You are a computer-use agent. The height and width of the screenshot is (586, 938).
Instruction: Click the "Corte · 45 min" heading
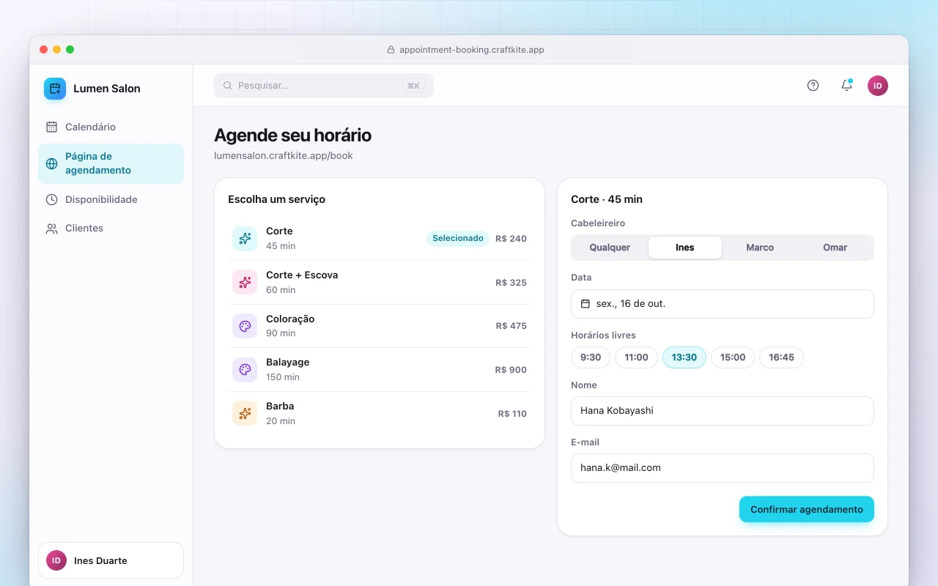[607, 199]
